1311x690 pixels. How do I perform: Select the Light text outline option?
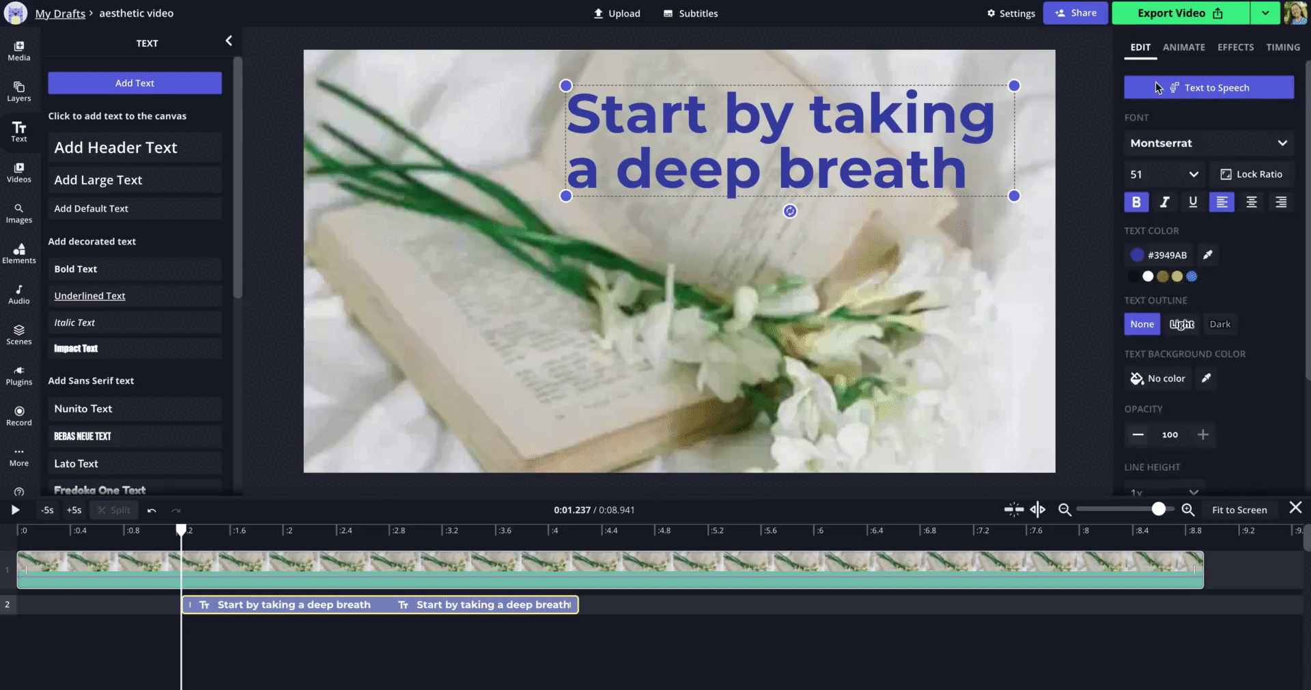pos(1181,325)
